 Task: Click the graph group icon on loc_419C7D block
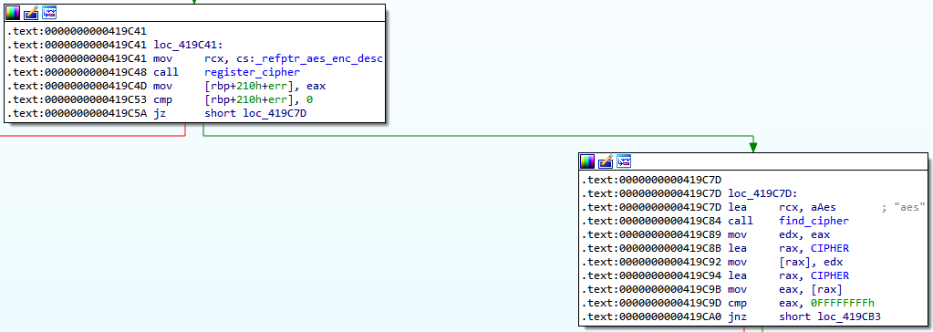click(624, 161)
